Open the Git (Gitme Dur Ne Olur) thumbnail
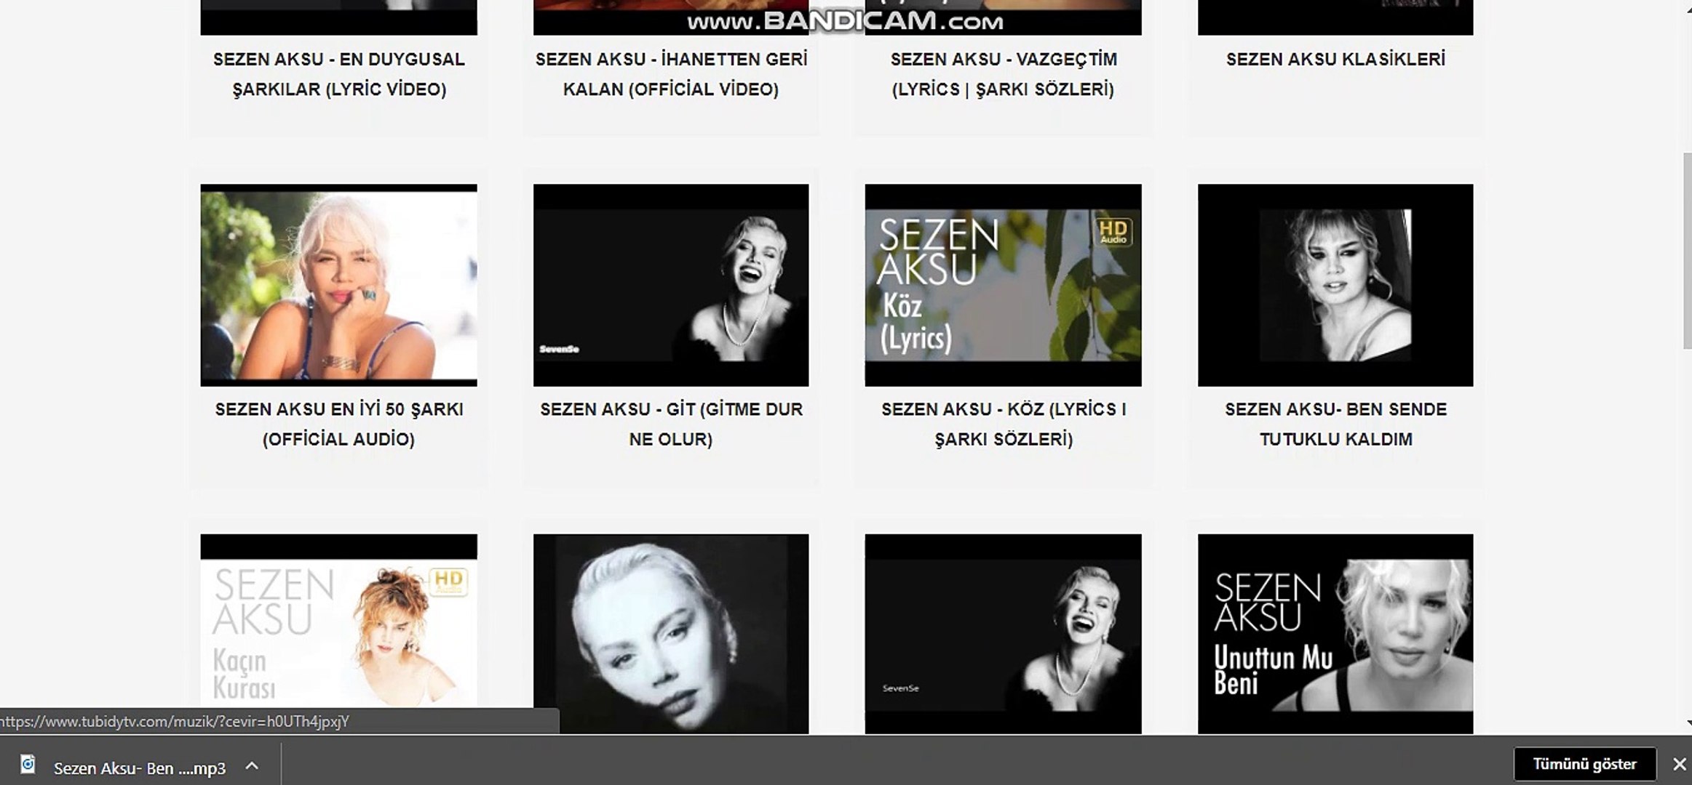Image resolution: width=1692 pixels, height=785 pixels. (x=670, y=285)
